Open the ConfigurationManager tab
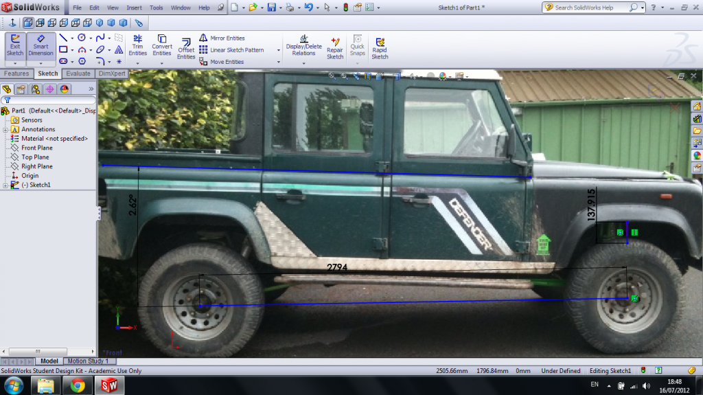This screenshot has width=703, height=395. click(36, 89)
